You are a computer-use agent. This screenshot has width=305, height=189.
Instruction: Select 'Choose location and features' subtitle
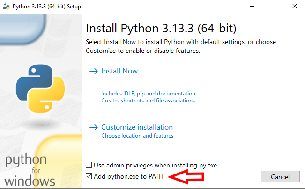tap(137, 136)
